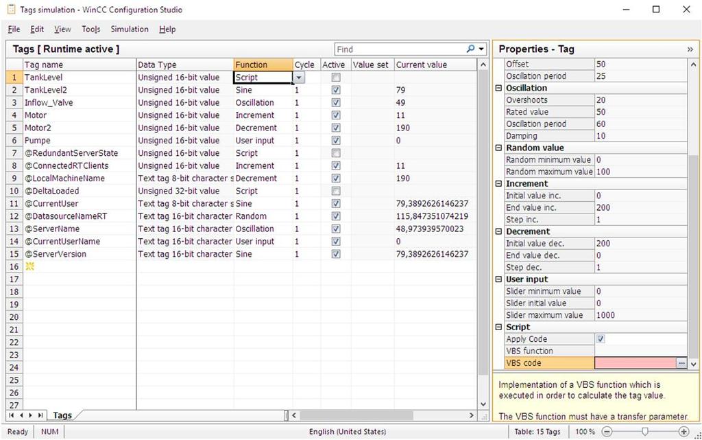Select the Motor2 tag name cell
The height and width of the screenshot is (440, 702).
[80, 128]
